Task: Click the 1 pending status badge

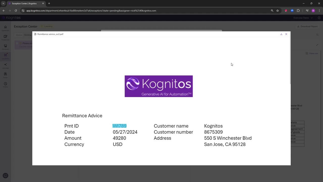Action: pyautogui.click(x=47, y=26)
